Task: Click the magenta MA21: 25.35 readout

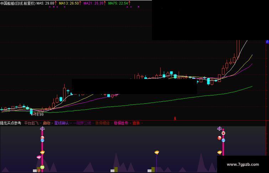Action: tap(94, 3)
